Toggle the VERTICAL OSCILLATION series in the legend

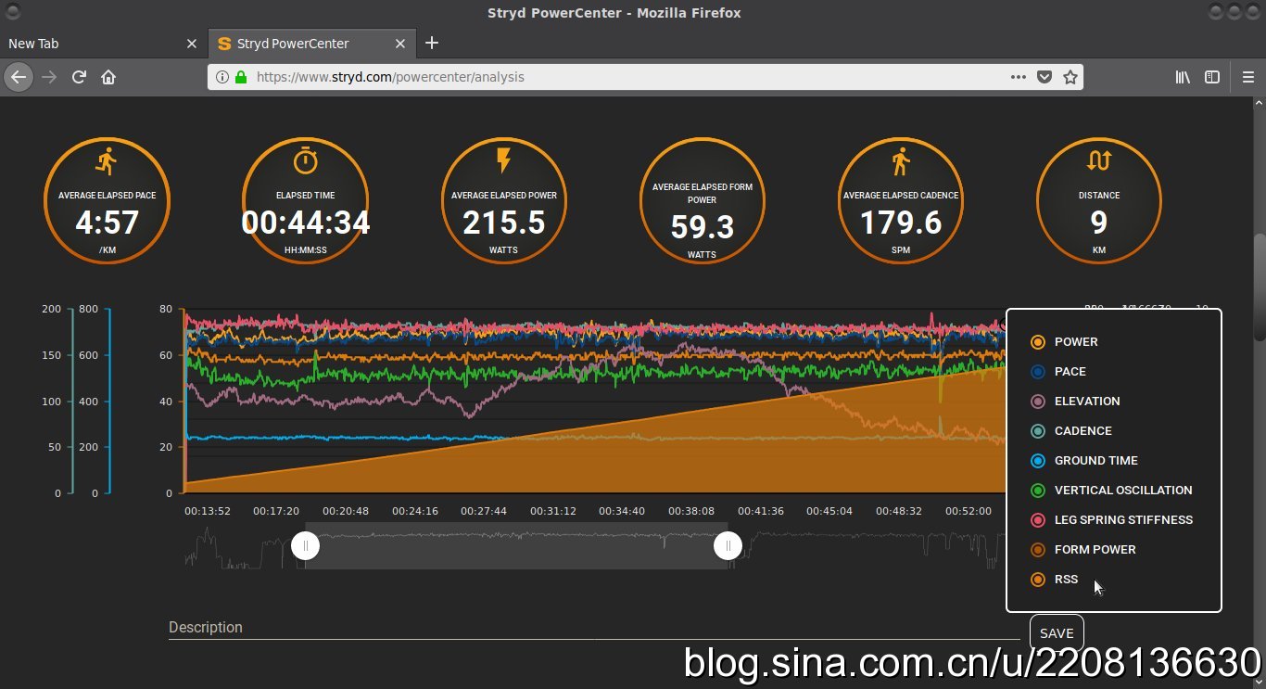coord(1111,491)
